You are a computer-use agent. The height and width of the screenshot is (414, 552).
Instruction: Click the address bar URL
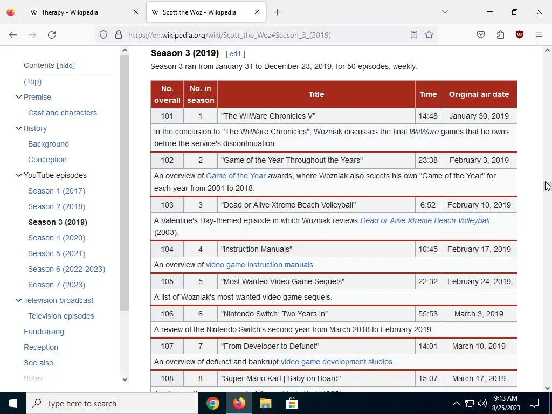pyautogui.click(x=230, y=35)
